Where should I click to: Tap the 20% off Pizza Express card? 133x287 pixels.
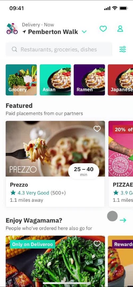pos(121,164)
